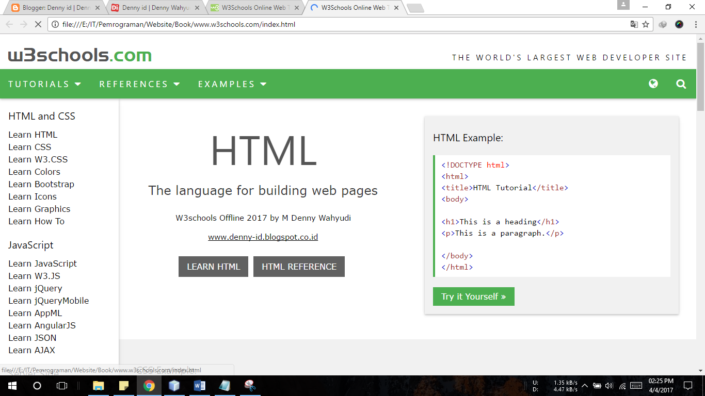Click the HTML REFERENCE button
Screen dimensions: 705x396
[x=299, y=267]
